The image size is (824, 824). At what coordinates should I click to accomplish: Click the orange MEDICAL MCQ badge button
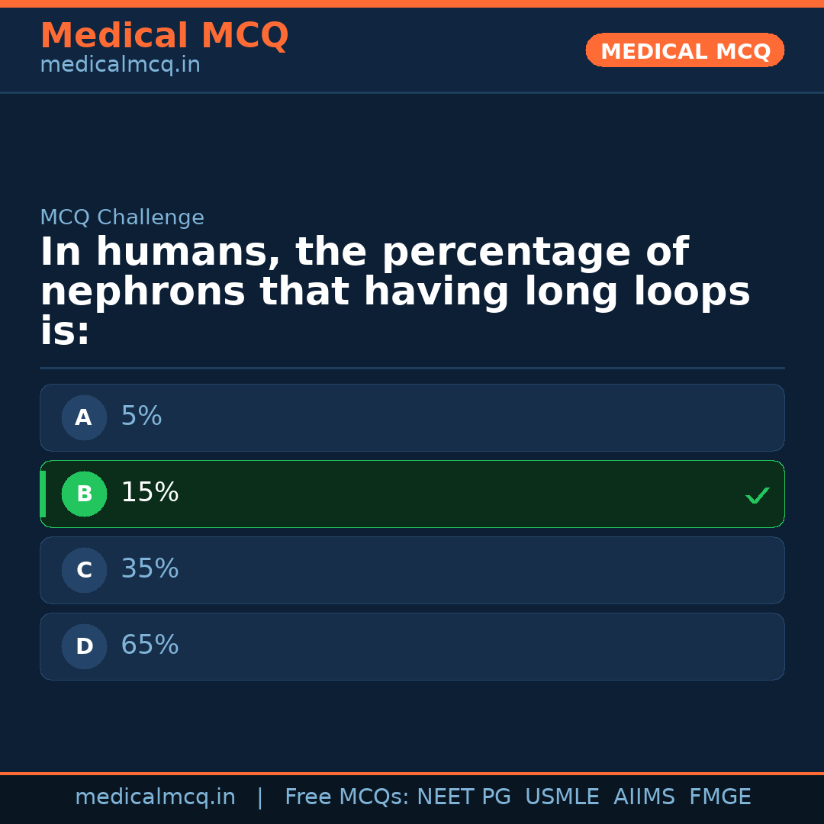point(685,50)
